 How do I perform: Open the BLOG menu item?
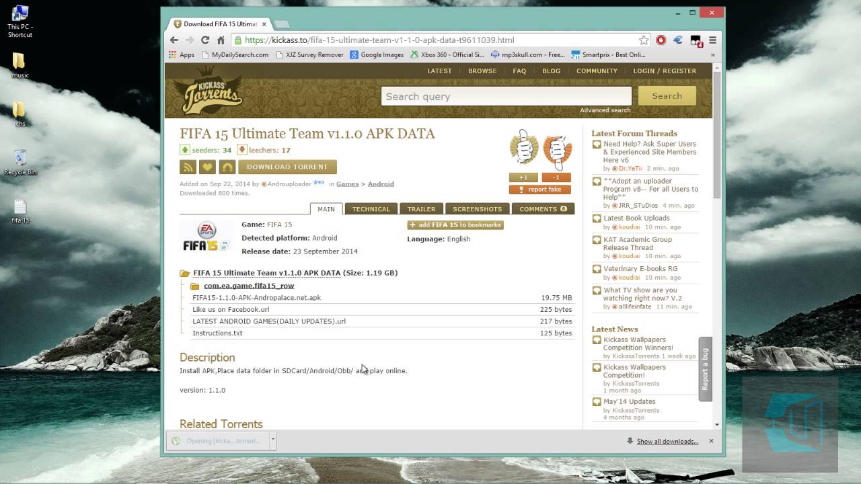551,71
